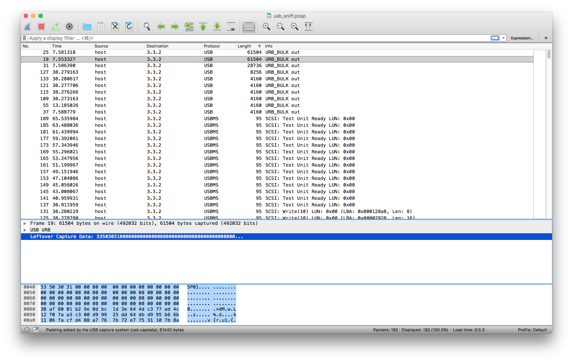Image resolution: width=573 pixels, height=363 pixels.
Task: Start capturing packets with shark fin icon
Action: (x=28, y=27)
